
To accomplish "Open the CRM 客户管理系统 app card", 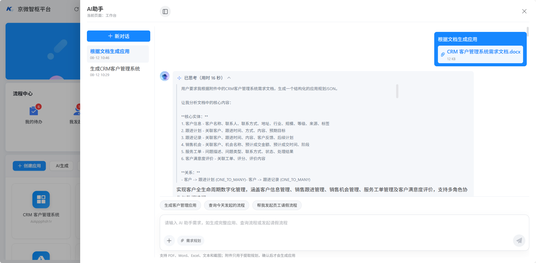I will click(x=41, y=211).
